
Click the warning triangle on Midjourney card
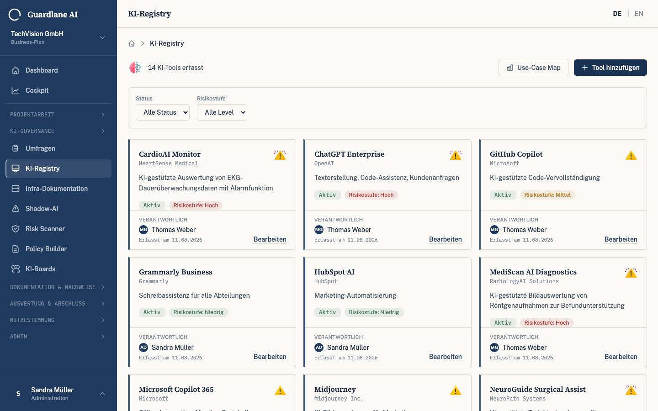(x=456, y=390)
